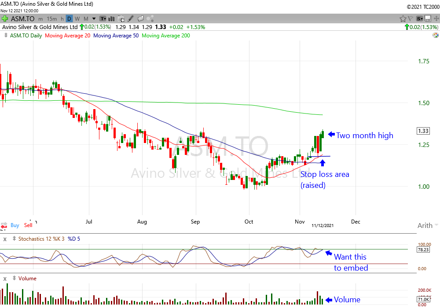Click the 78.23 stochastics value marker

click(423, 249)
